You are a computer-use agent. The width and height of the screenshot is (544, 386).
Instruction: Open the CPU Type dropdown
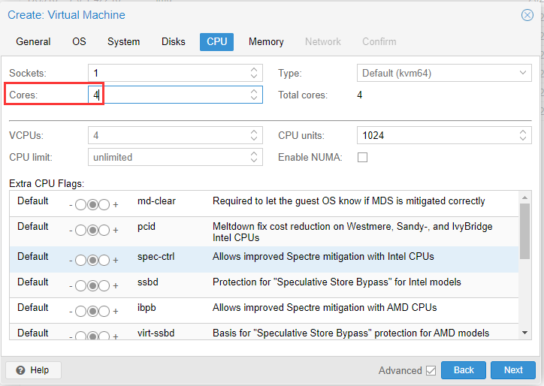523,73
